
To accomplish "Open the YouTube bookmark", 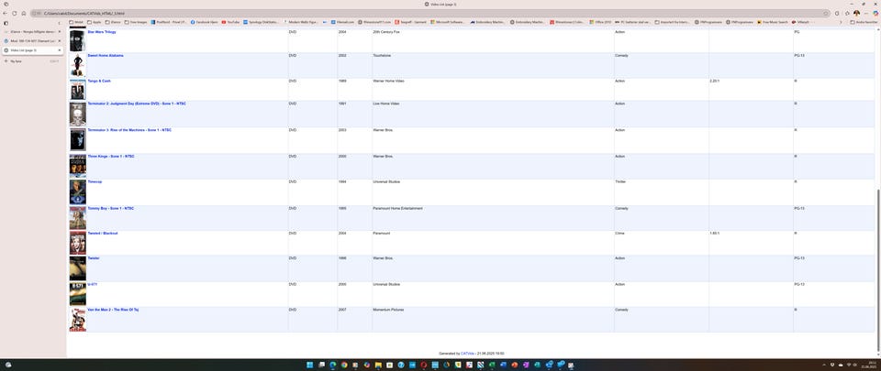I will coord(231,22).
